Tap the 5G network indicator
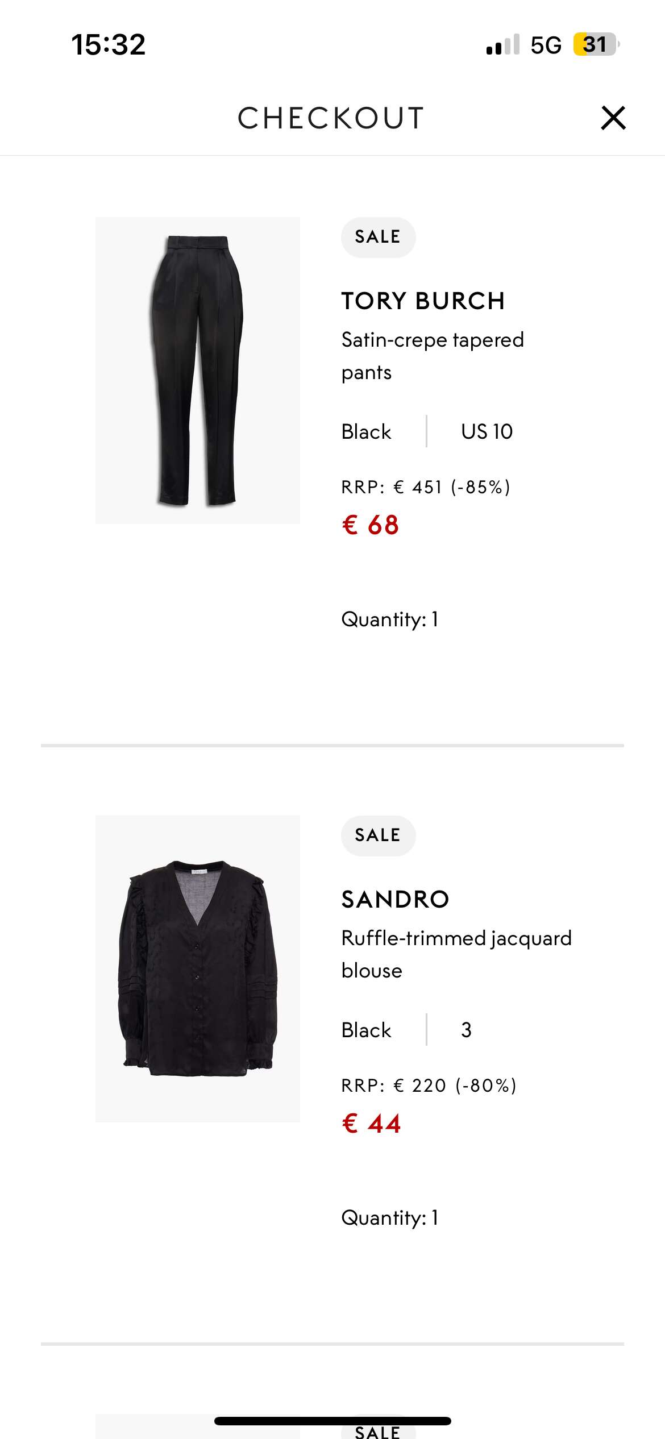Image resolution: width=665 pixels, height=1439 pixels. pos(546,45)
